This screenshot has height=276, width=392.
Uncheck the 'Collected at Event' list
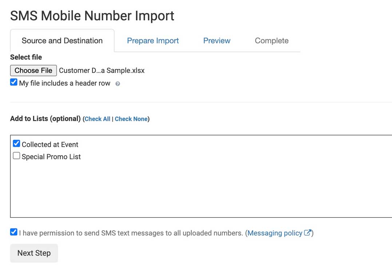pyautogui.click(x=16, y=143)
